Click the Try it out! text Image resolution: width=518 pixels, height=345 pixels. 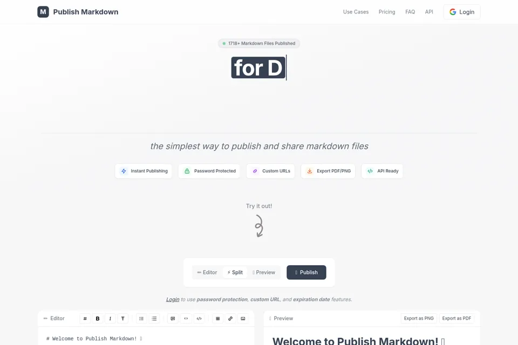[259, 206]
